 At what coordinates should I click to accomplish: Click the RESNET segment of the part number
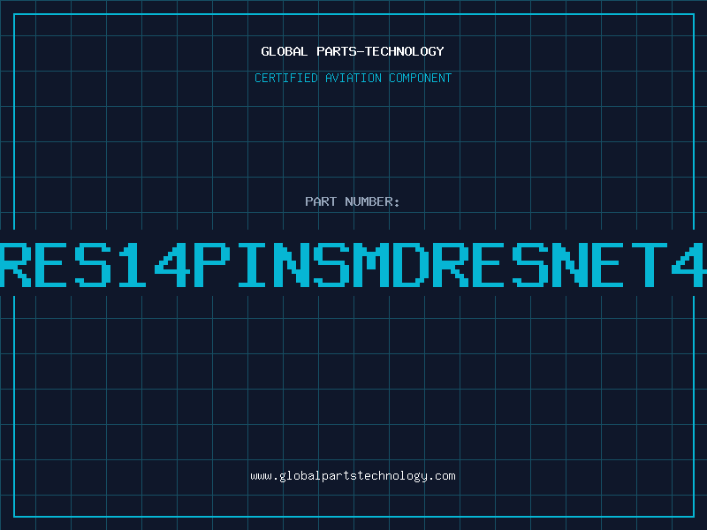(x=550, y=264)
